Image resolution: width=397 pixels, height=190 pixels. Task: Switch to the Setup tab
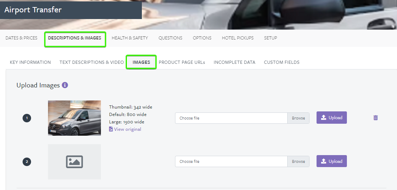(x=270, y=38)
